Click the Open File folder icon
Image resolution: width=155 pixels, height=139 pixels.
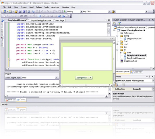coord(16,11)
